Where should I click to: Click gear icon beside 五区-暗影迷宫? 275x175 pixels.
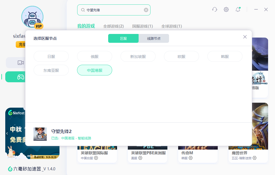[x=254, y=158]
